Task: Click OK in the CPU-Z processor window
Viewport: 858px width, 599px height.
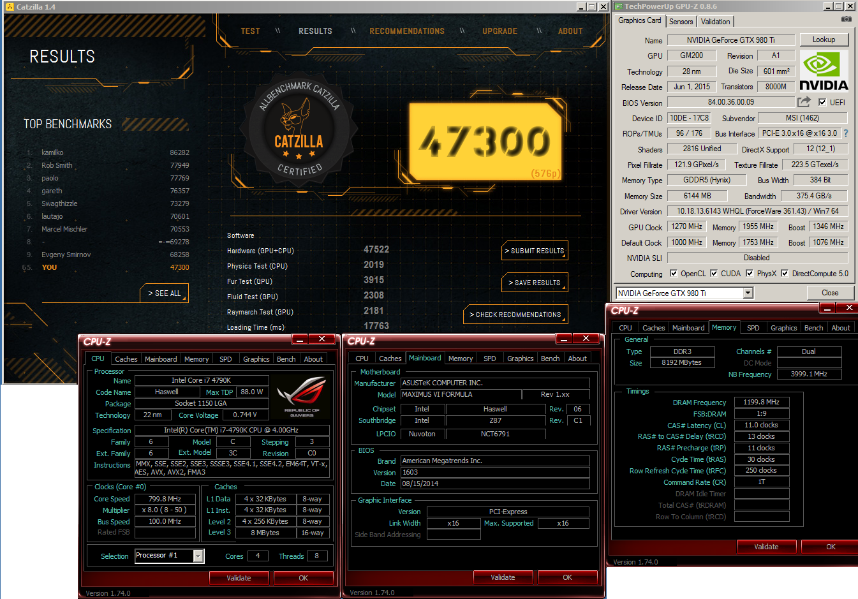Action: point(303,578)
